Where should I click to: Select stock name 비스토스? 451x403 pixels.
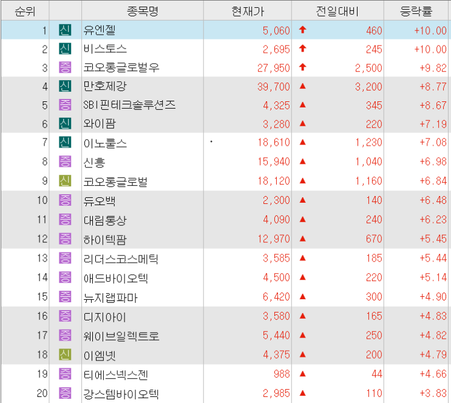(105, 49)
